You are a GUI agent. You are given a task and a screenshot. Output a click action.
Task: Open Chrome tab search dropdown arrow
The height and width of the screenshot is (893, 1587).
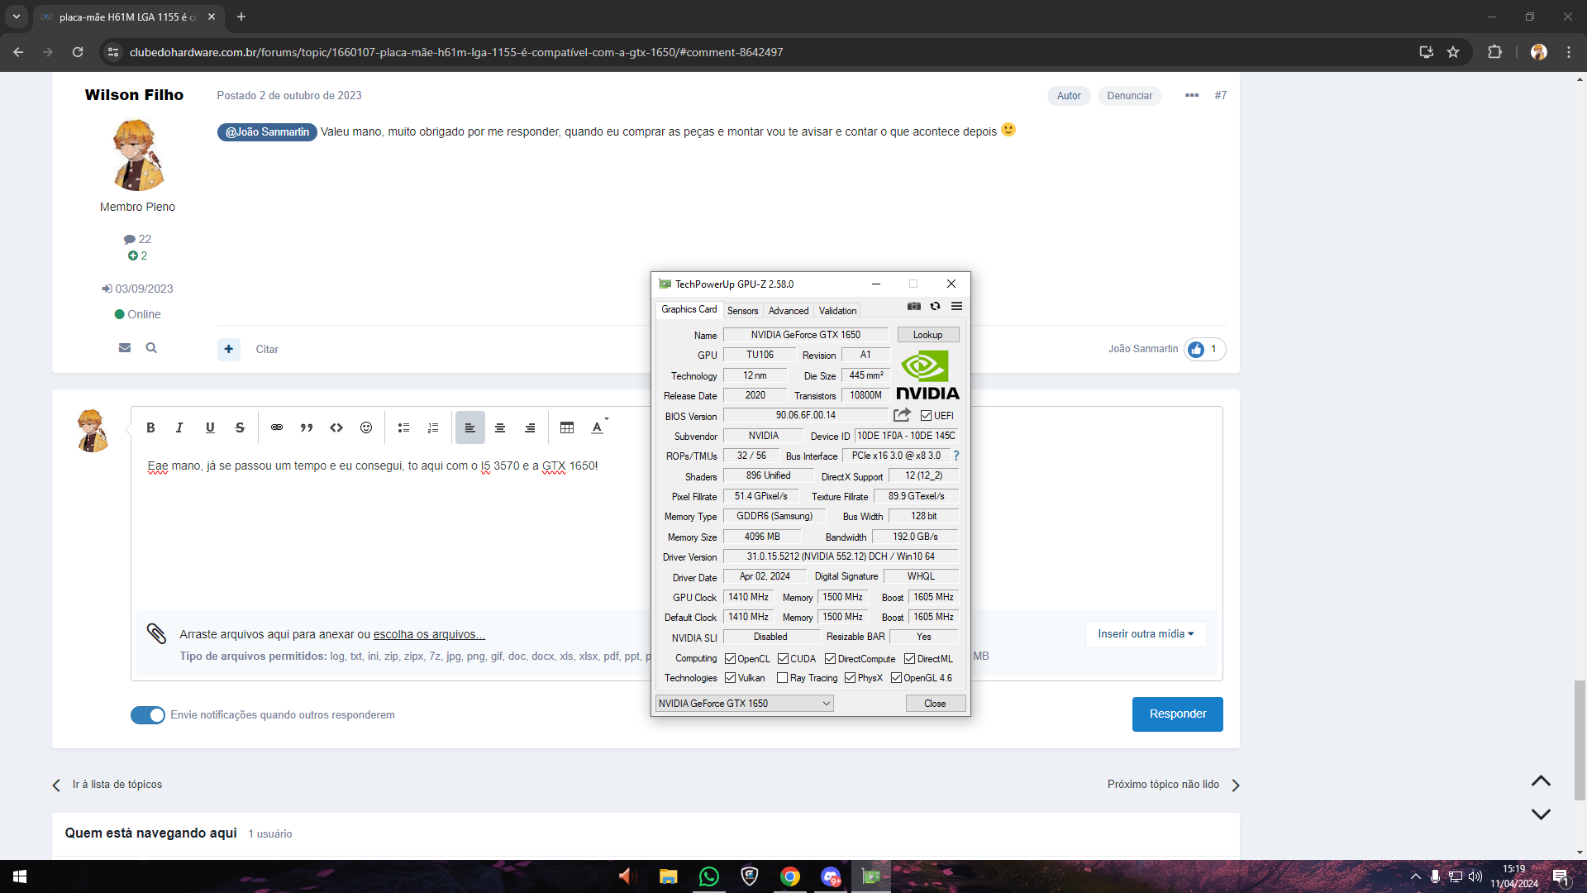(16, 17)
